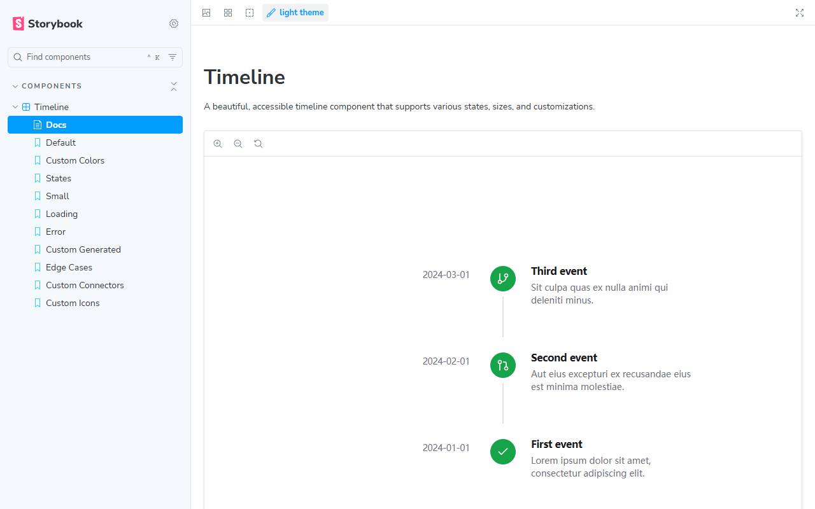This screenshot has width=815, height=509.
Task: Click the date 2024-02-01
Action: point(446,361)
